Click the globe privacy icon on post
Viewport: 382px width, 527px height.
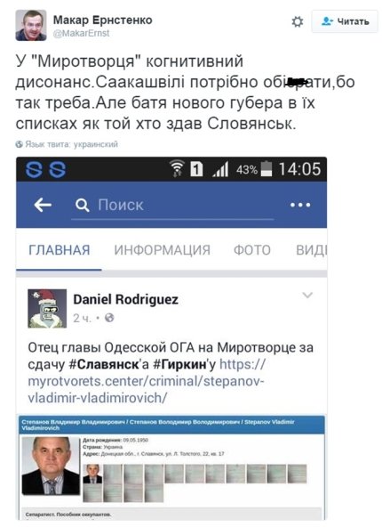[109, 318]
